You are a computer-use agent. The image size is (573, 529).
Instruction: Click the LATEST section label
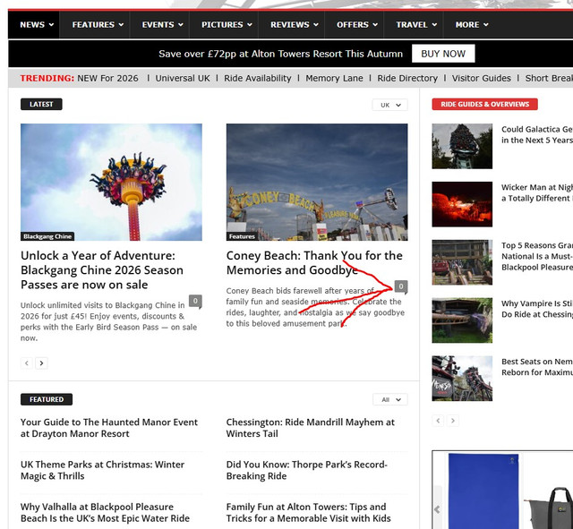click(x=41, y=104)
